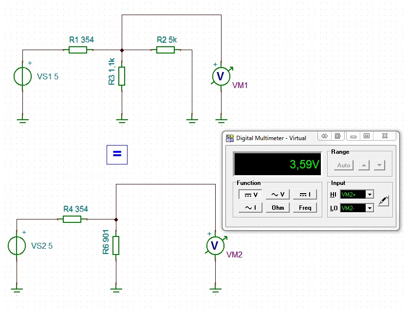
Task: Switch multimeter to Freq measurement
Action: (x=305, y=208)
